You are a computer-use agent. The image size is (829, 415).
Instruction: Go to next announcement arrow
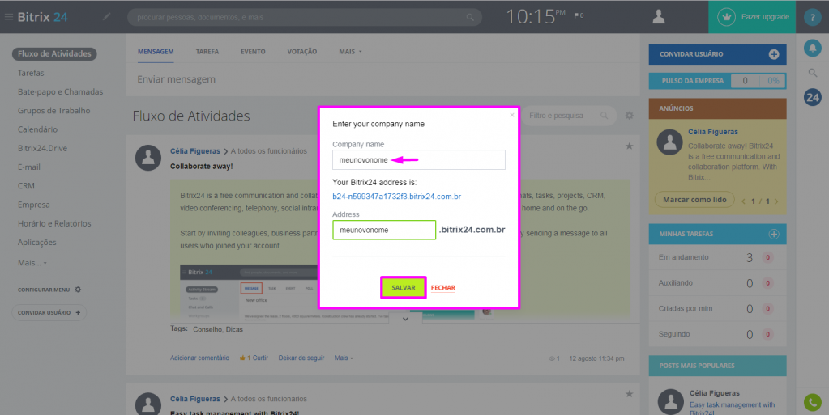(x=776, y=201)
